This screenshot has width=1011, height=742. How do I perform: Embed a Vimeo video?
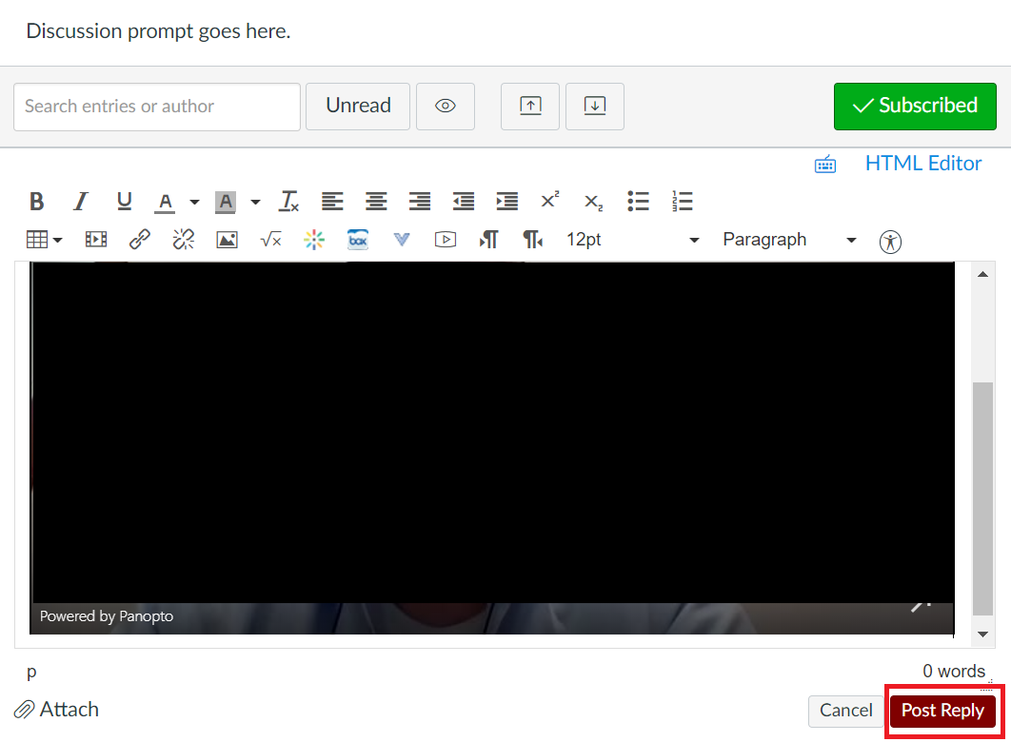[x=402, y=239]
